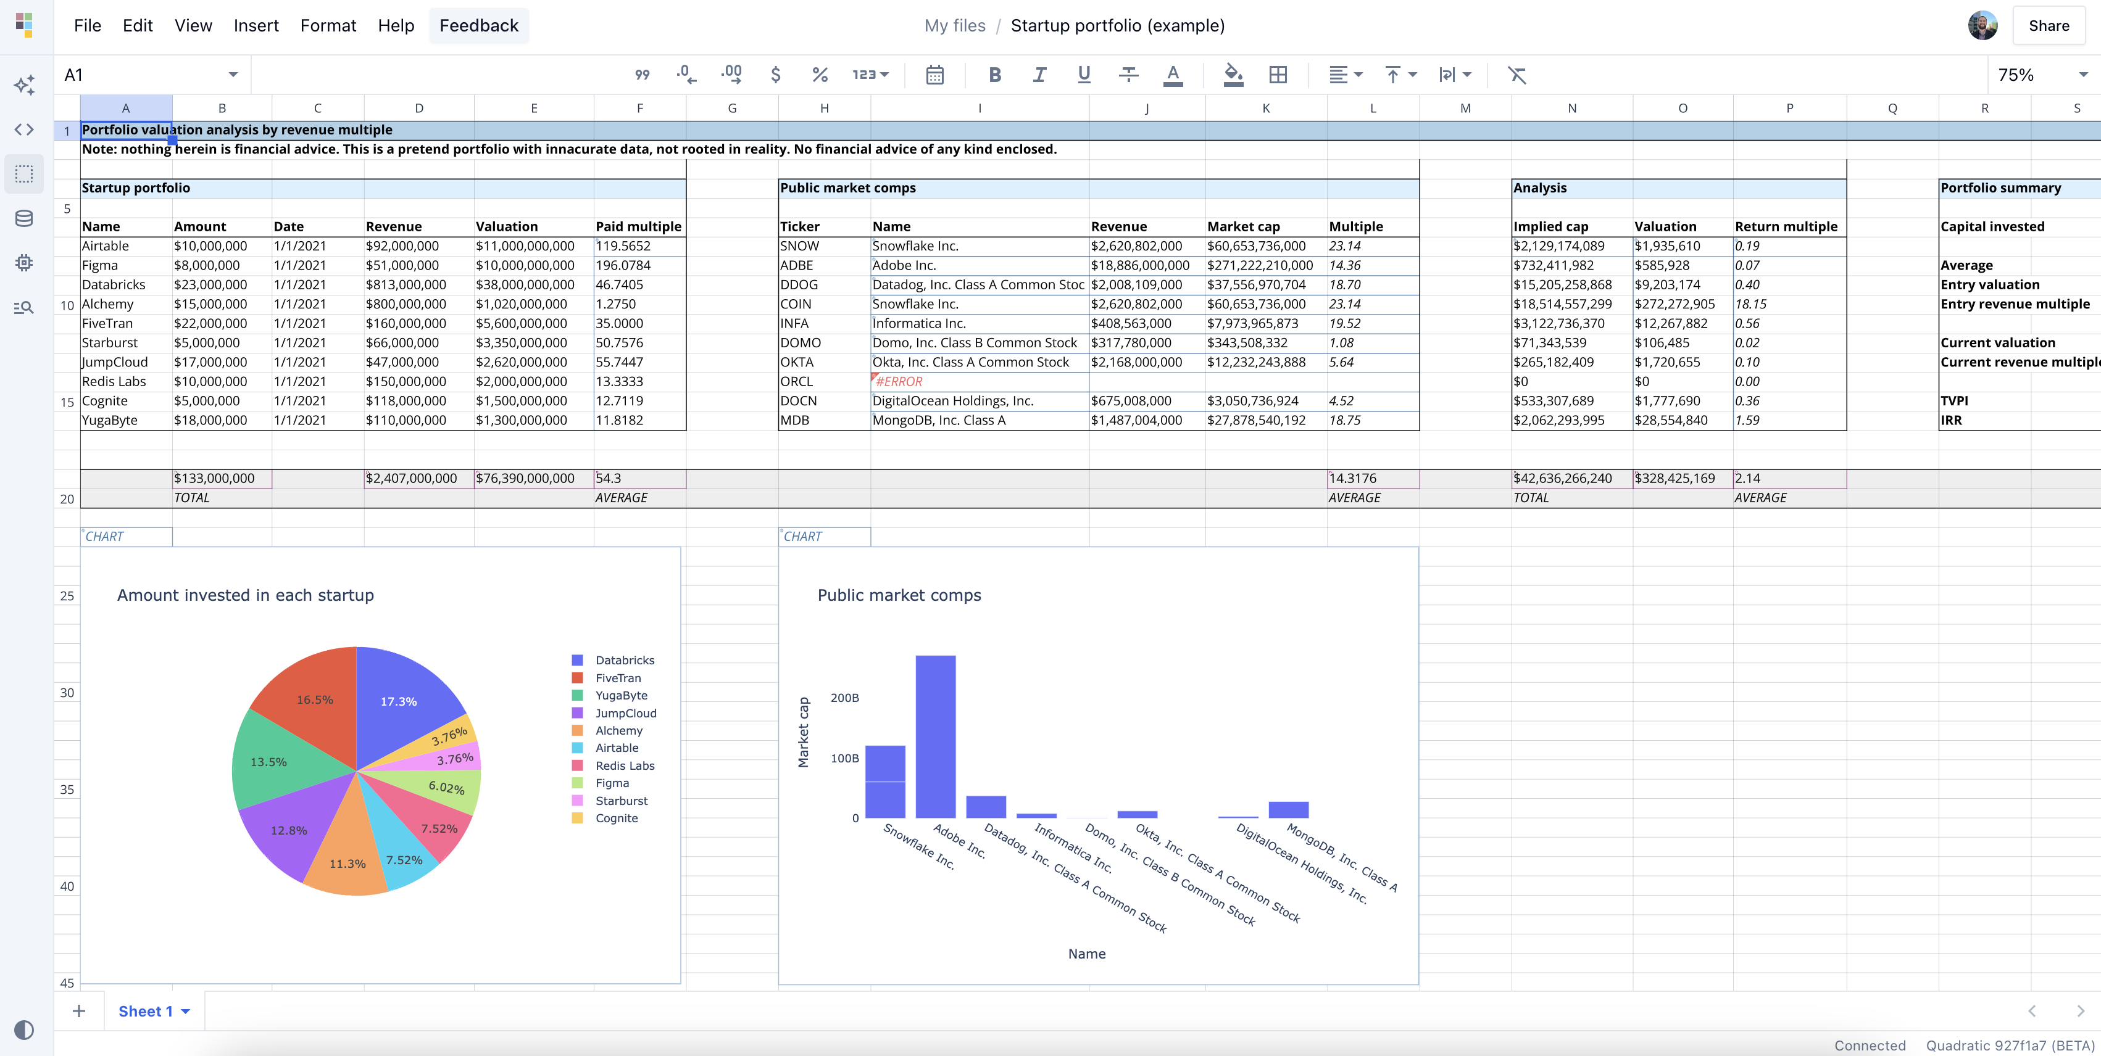Image resolution: width=2101 pixels, height=1056 pixels.
Task: Select the Airtable name cell
Action: [x=127, y=246]
